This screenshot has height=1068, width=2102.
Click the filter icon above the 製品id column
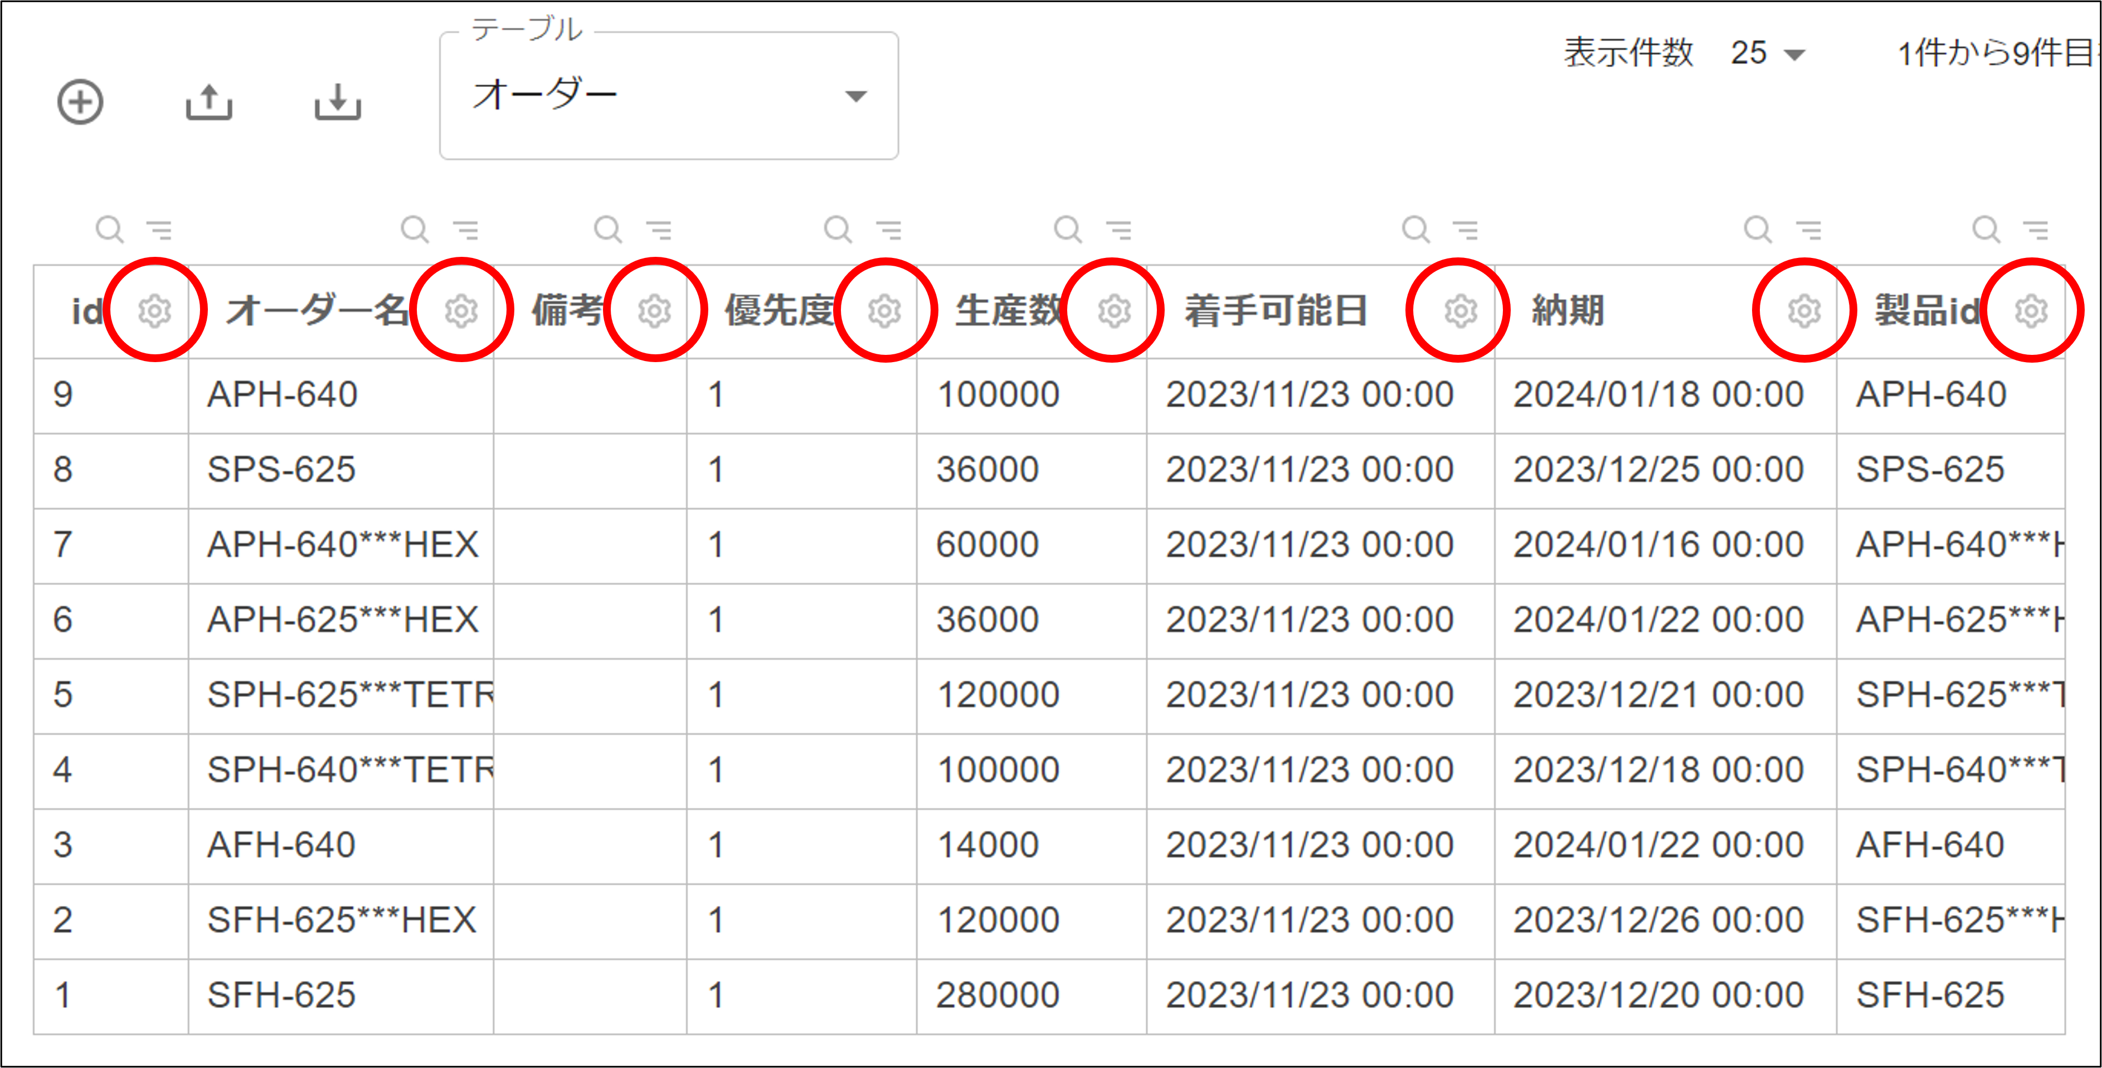tap(2036, 230)
